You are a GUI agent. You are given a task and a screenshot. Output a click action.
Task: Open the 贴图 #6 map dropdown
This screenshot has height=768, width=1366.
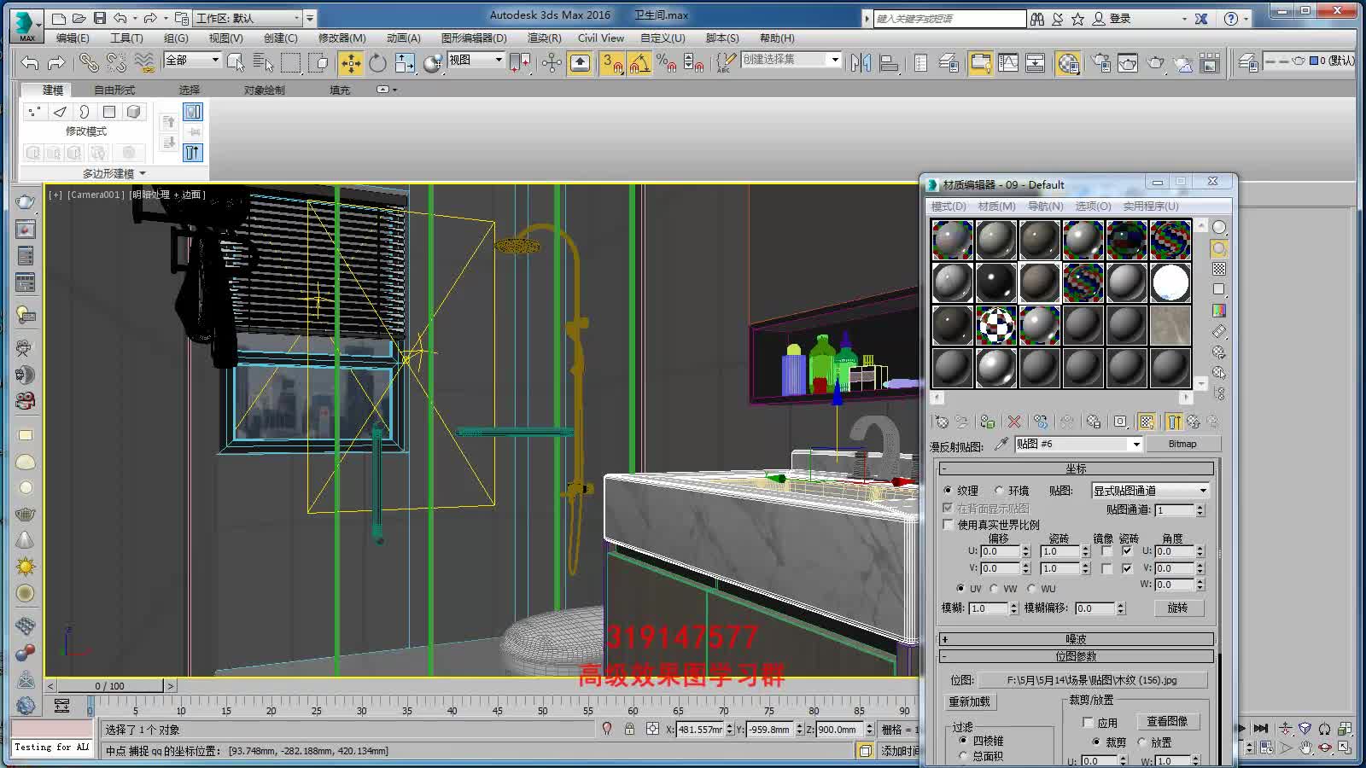pos(1135,444)
